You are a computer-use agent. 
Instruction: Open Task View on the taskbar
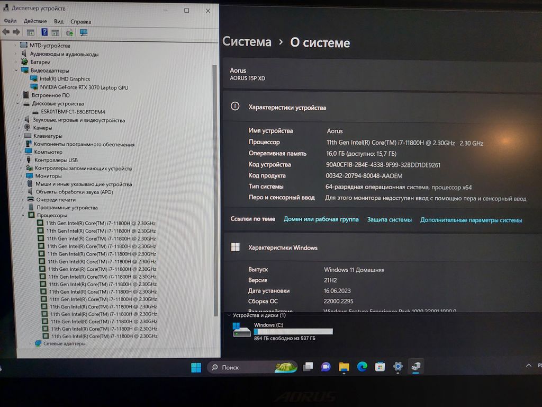click(308, 367)
